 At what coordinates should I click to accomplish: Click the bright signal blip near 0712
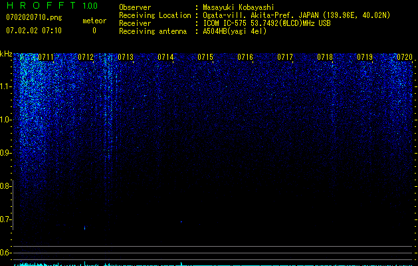click(85, 228)
